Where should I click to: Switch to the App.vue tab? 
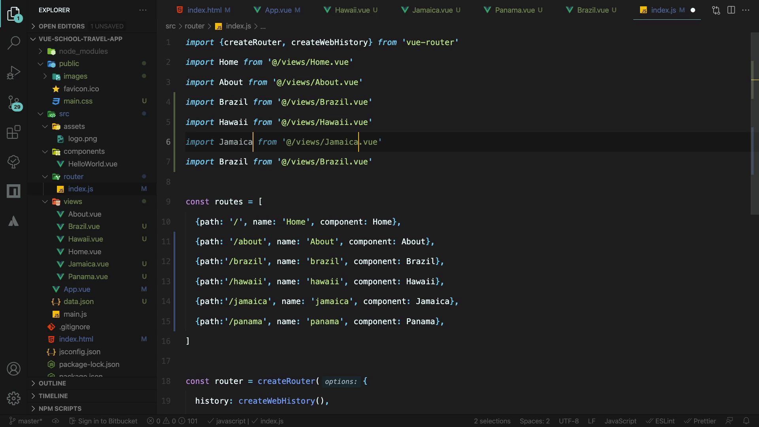tap(278, 10)
